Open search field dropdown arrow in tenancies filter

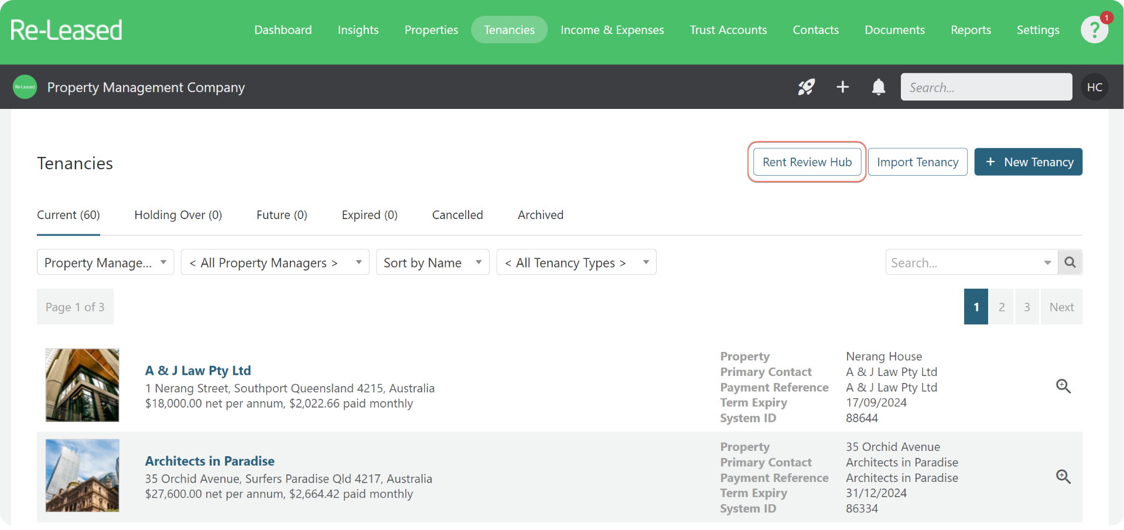click(1047, 263)
